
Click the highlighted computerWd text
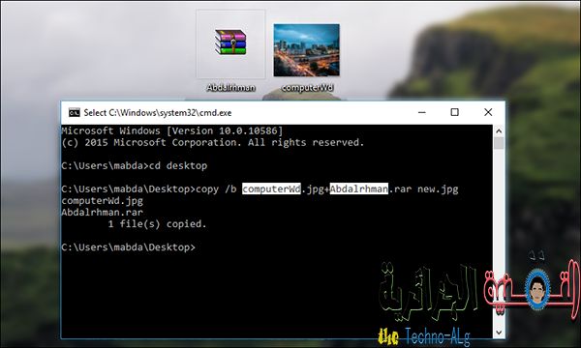coord(271,188)
